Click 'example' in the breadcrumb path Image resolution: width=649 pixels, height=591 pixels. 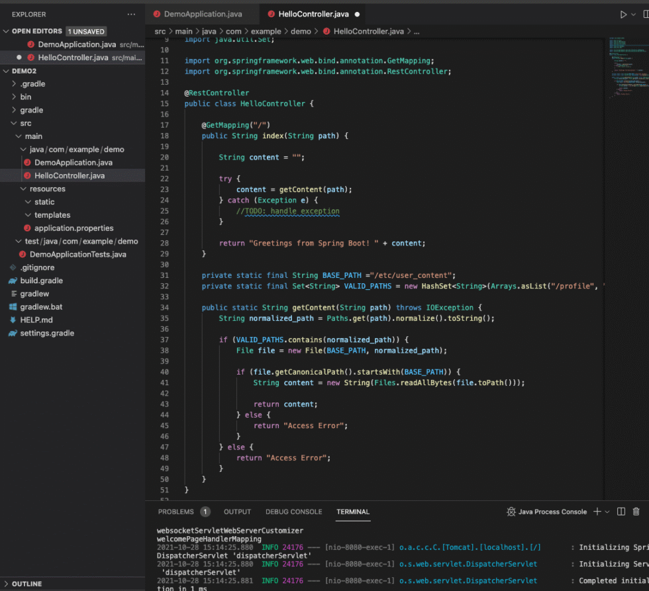pos(266,31)
